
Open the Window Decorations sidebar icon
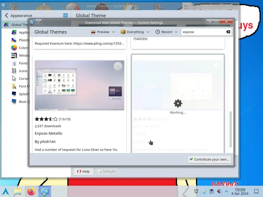pyautogui.click(x=14, y=55)
